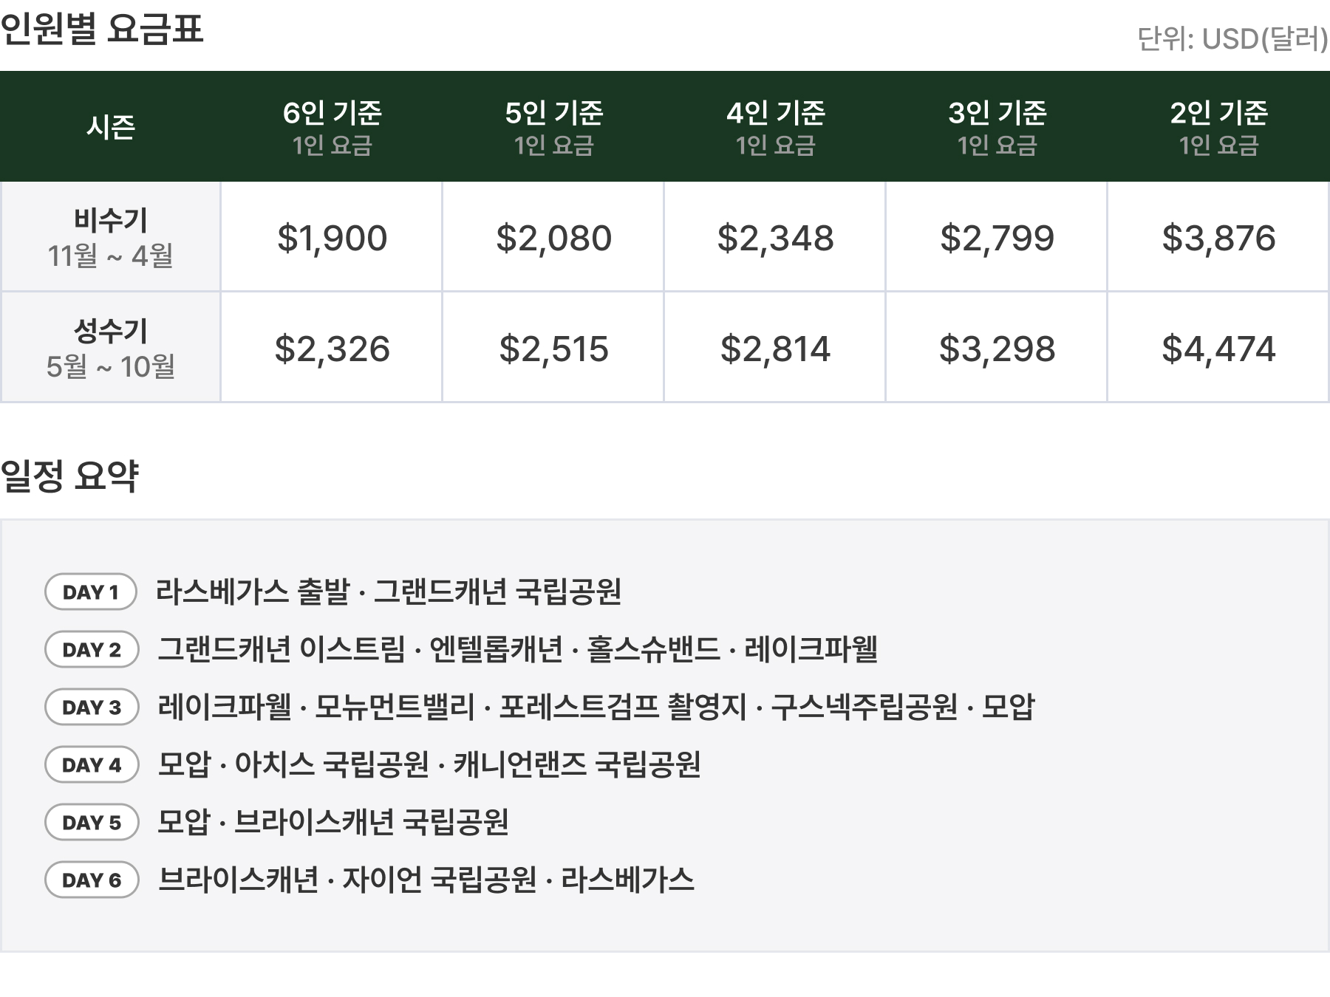Viewport: 1330px width, 997px height.
Task: Click the 6인 기준 column header
Action: tap(332, 127)
